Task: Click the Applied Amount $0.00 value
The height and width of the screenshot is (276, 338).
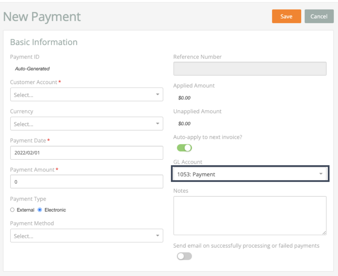Action: 184,98
